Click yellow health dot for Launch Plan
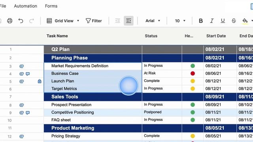Viewport: 253px width, 142px height. click(193, 81)
